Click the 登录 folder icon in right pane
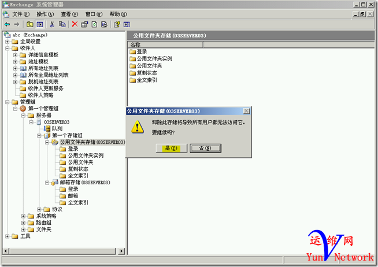The height and width of the screenshot is (267, 378). point(132,51)
